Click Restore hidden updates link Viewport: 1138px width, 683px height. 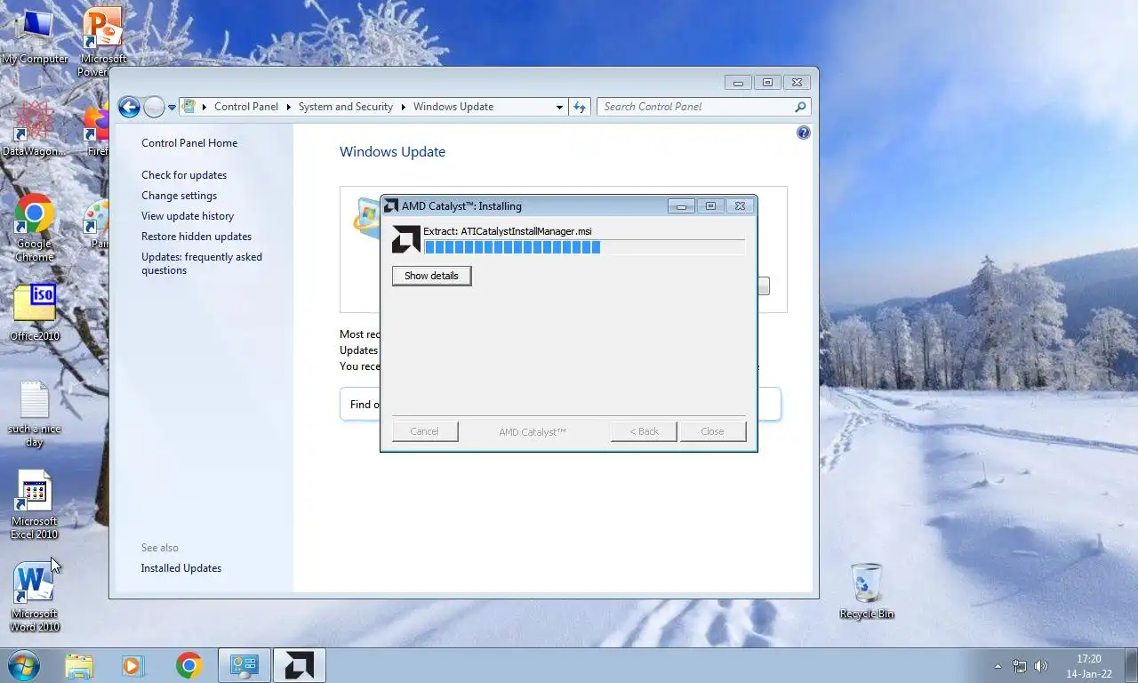(196, 237)
